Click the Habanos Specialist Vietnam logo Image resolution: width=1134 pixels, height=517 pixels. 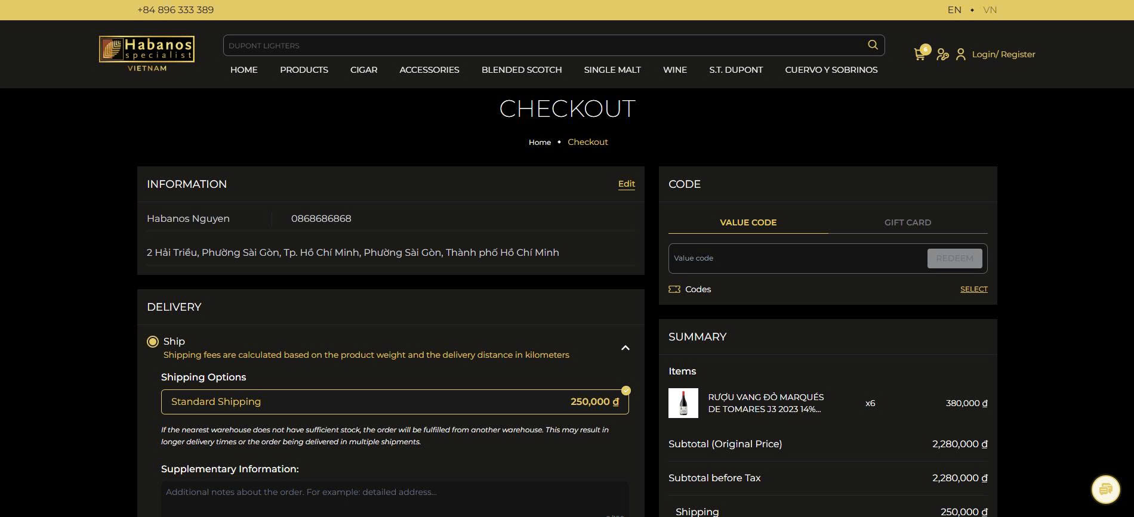click(147, 54)
